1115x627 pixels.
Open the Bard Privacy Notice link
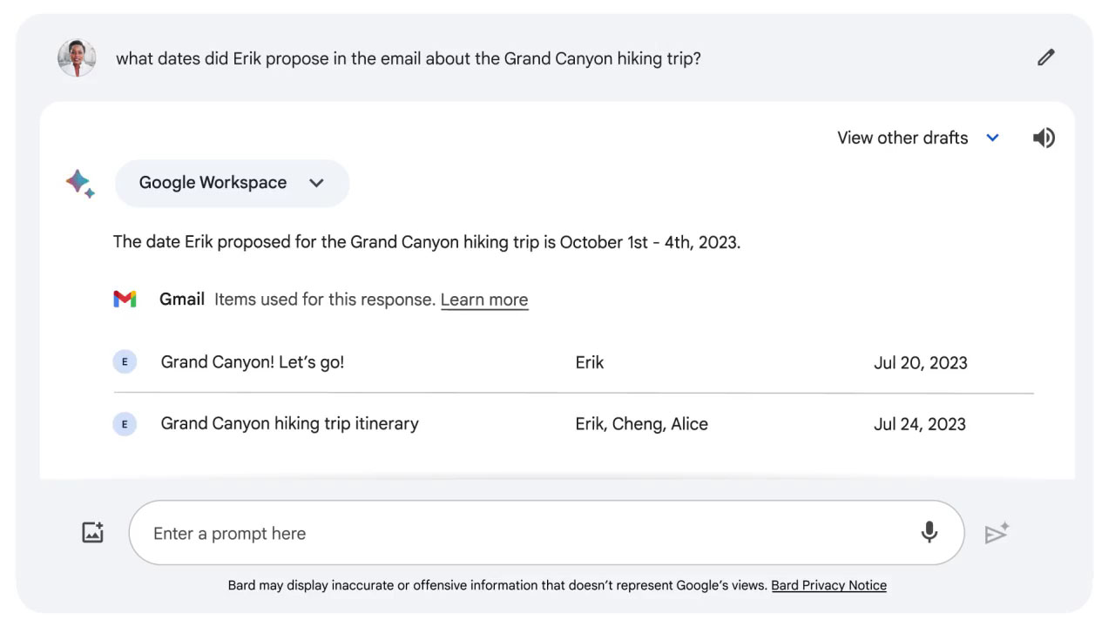(828, 585)
